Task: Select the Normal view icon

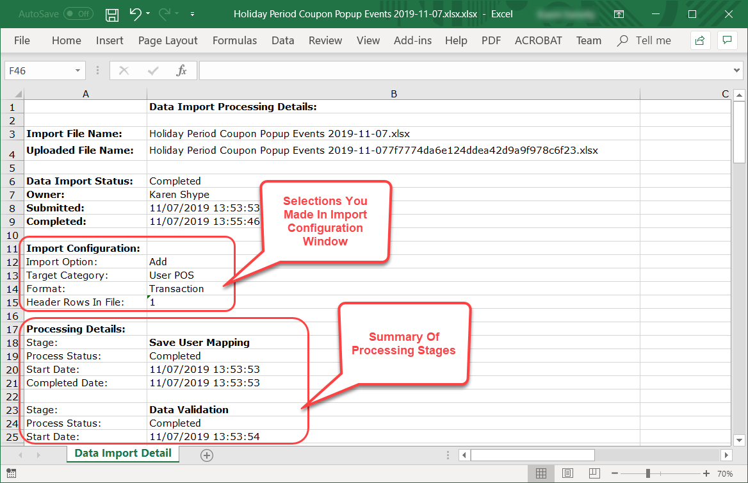Action: 541,473
